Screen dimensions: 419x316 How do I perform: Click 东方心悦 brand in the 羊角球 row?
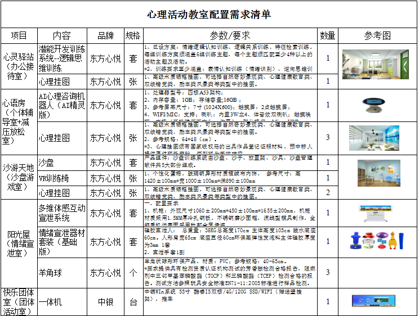coord(105,273)
